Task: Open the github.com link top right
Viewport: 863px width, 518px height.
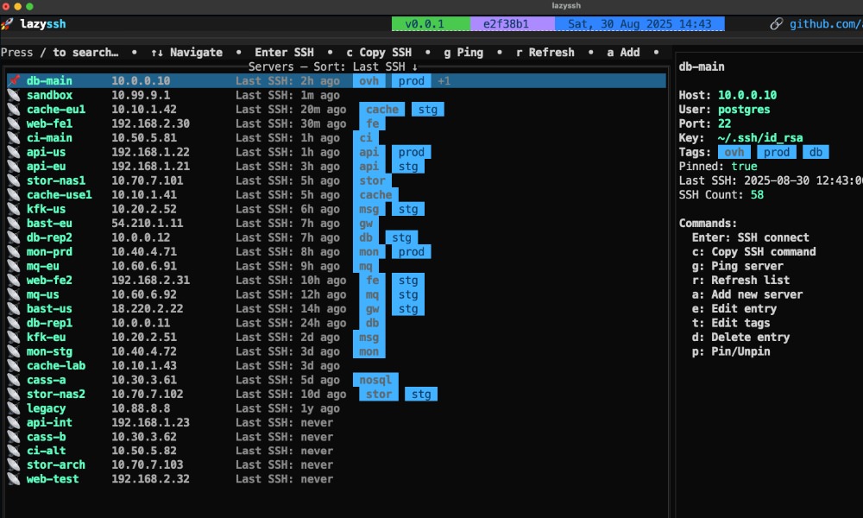Action: click(824, 23)
